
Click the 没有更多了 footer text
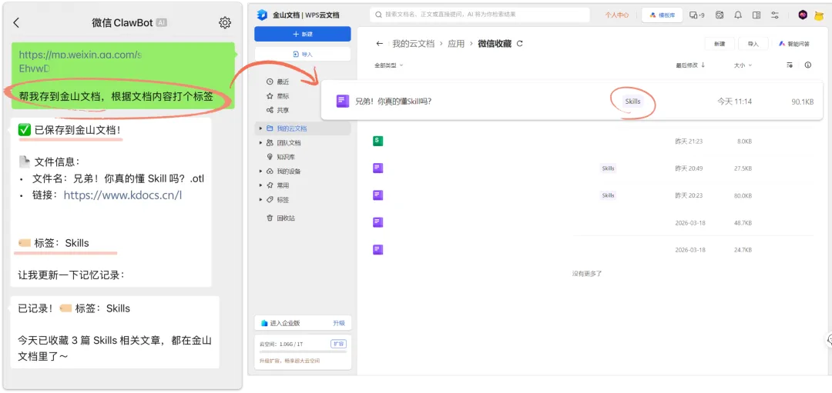[587, 274]
